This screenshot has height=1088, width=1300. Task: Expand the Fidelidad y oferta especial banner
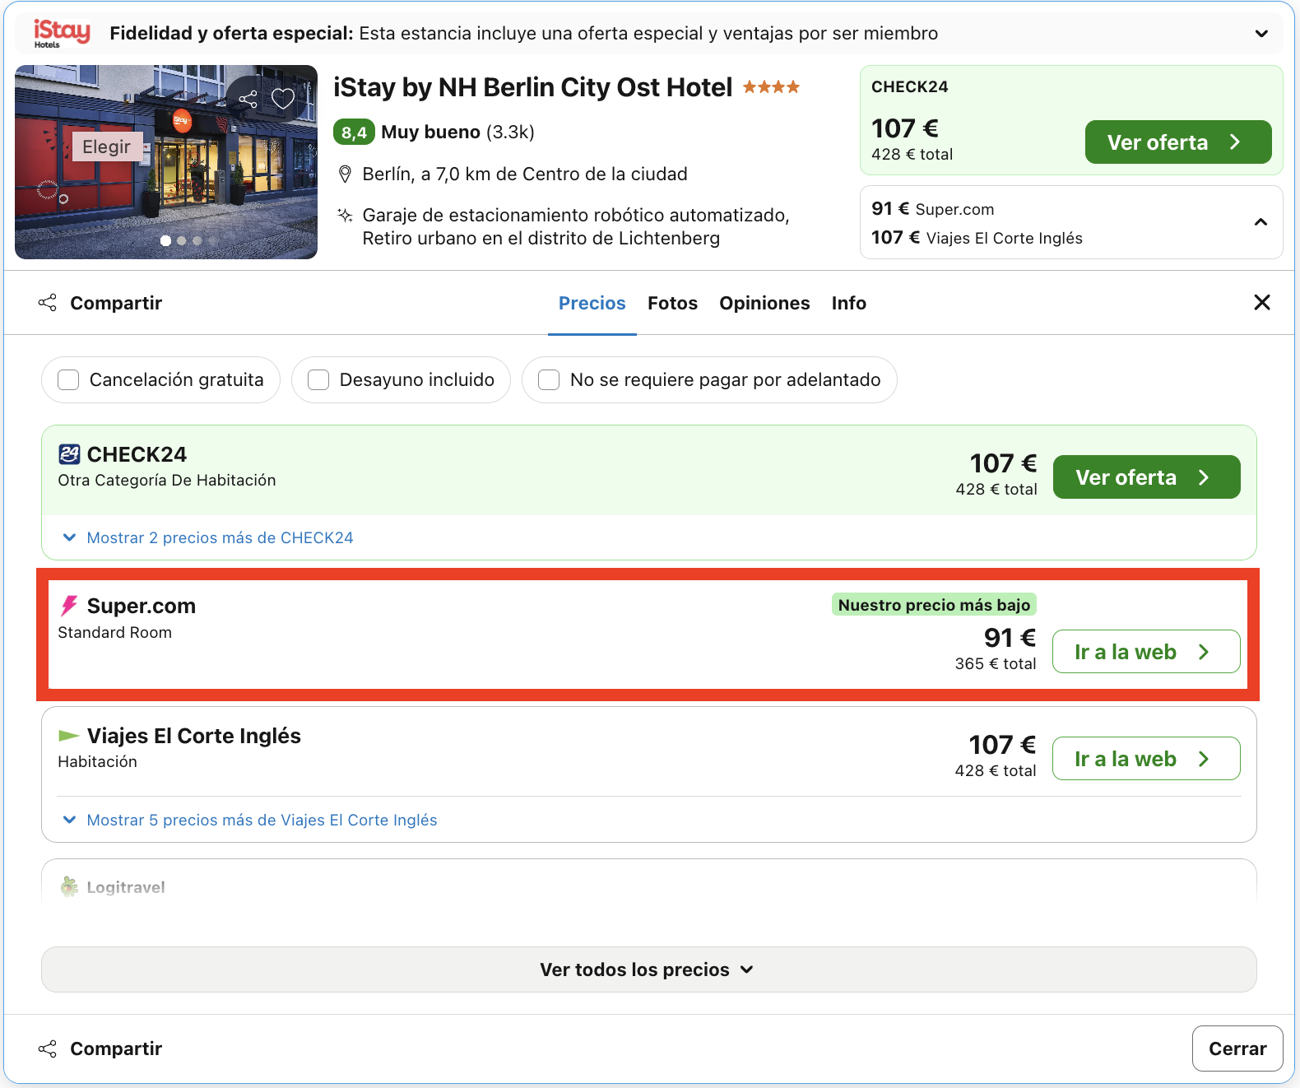pyautogui.click(x=1261, y=34)
